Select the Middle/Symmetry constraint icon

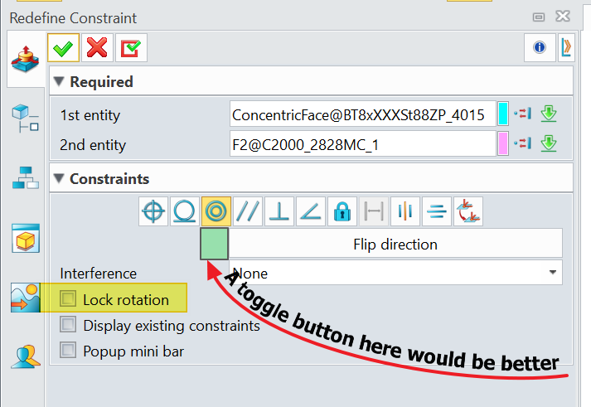tap(405, 211)
